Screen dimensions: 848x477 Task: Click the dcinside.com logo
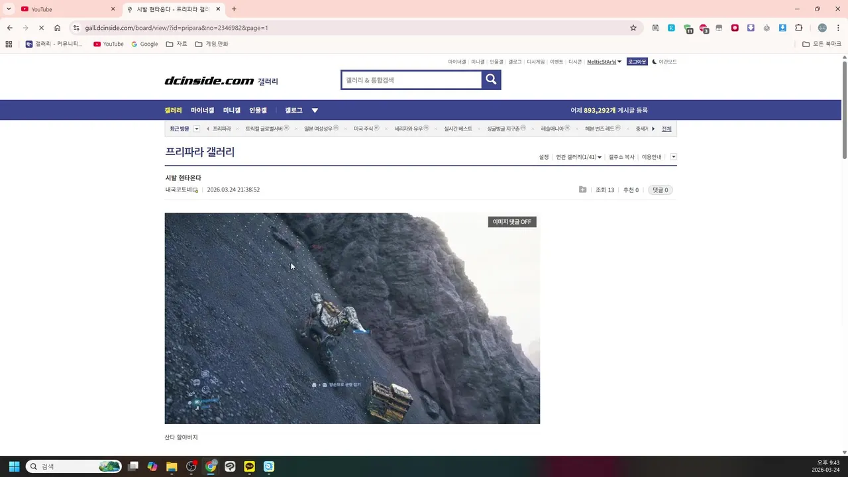pos(209,81)
